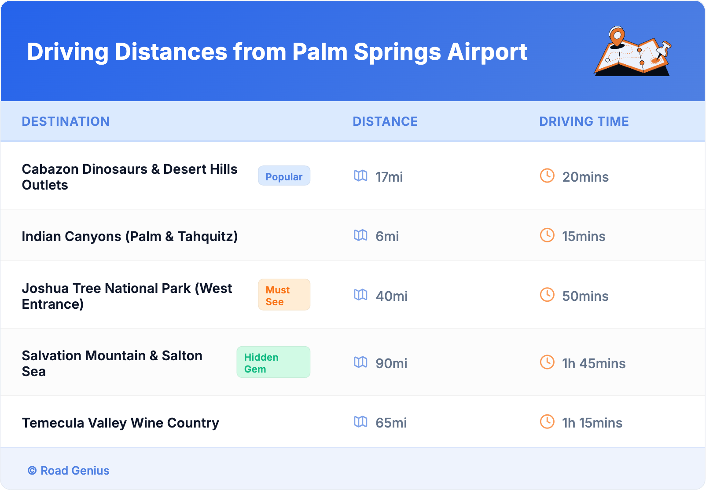This screenshot has height=490, width=706.
Task: Click the clock icon beside 1h 45mins
Action: coord(547,362)
